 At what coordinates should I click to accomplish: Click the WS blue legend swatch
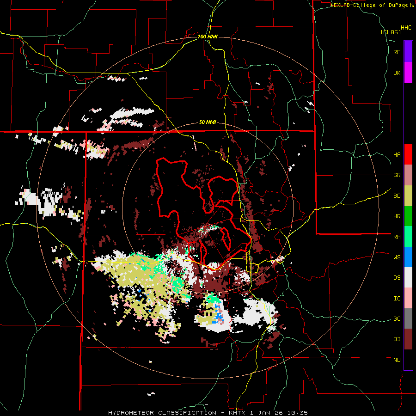pyautogui.click(x=408, y=257)
